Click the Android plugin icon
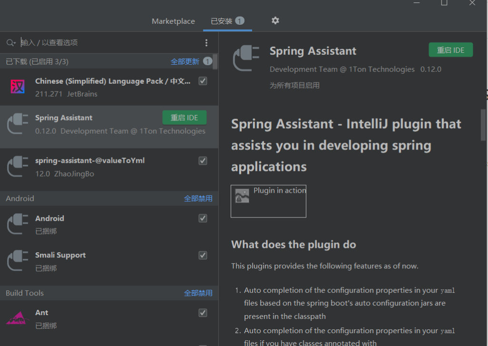 pos(18,224)
